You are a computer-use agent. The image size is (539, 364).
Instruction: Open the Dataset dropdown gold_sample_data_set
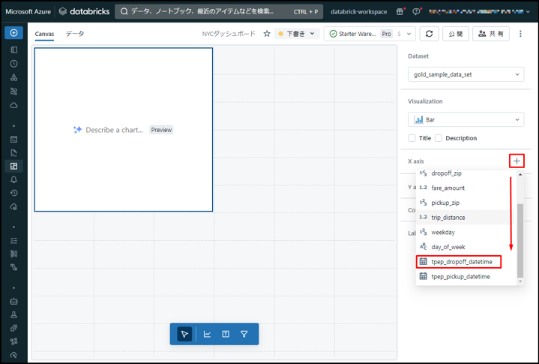pyautogui.click(x=466, y=75)
